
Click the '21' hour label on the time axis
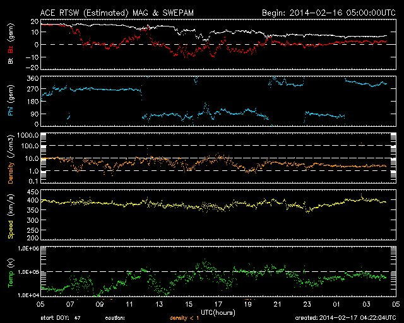(278, 304)
